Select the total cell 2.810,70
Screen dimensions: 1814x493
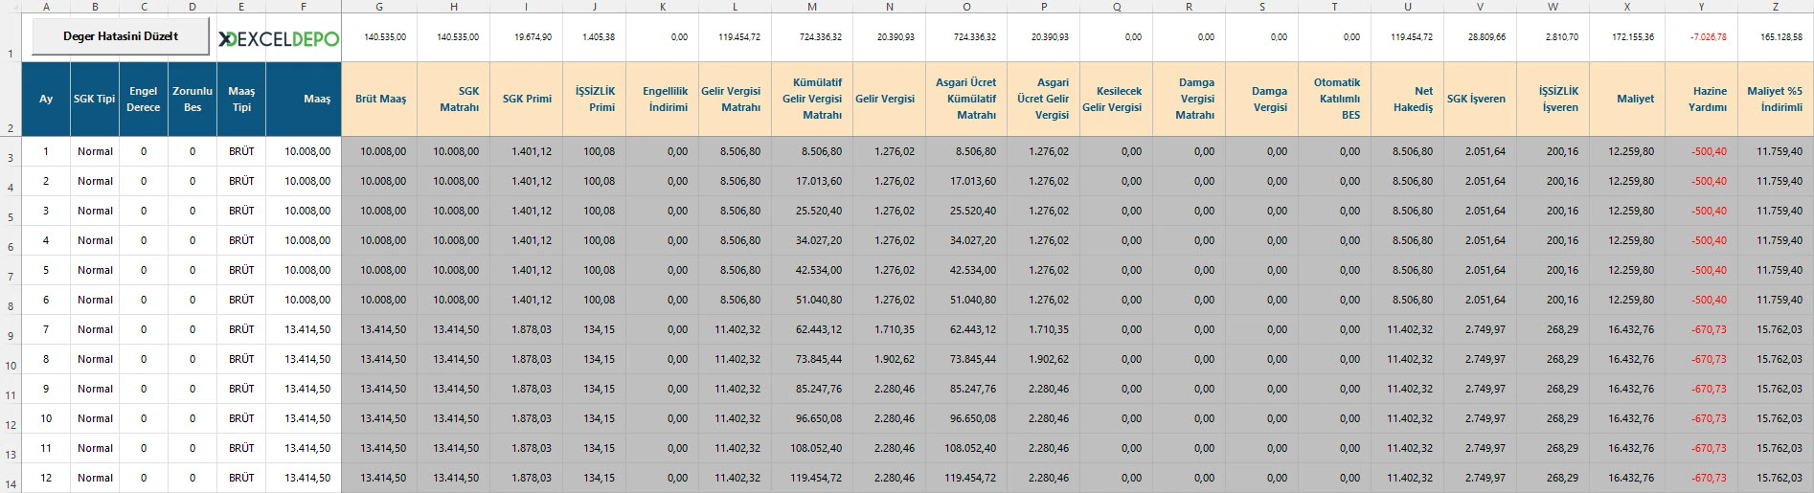[1553, 37]
